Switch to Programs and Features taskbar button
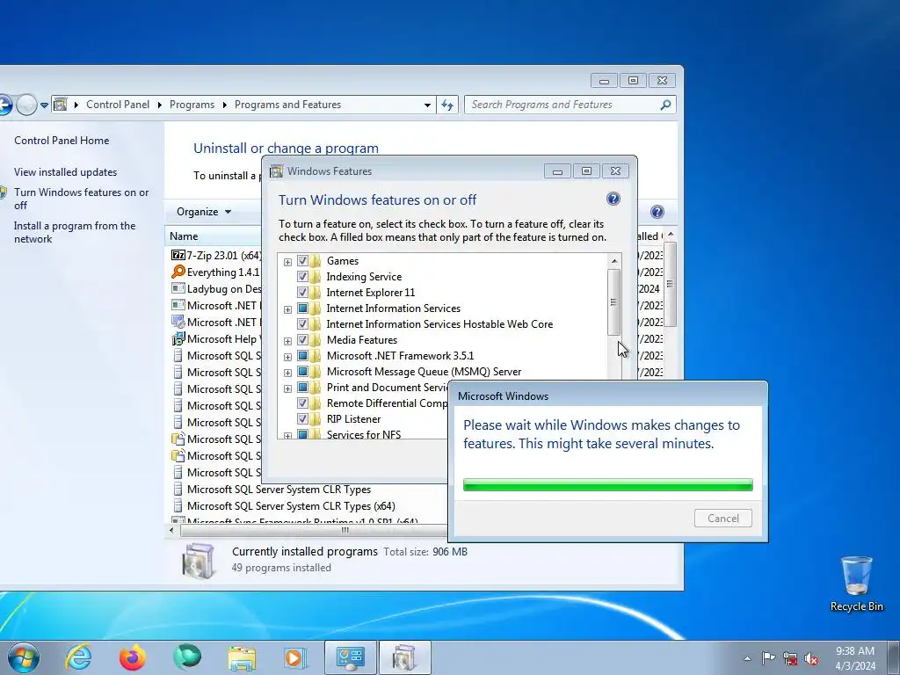 [x=404, y=657]
